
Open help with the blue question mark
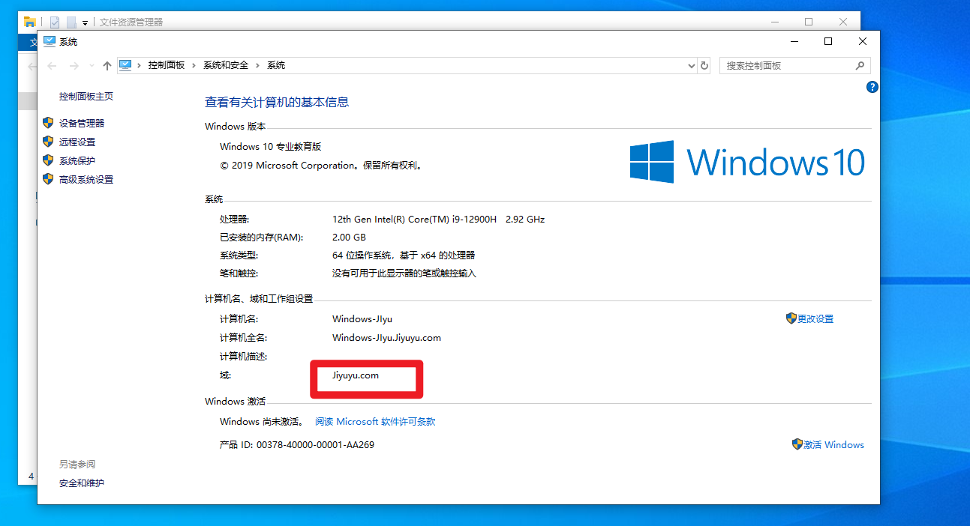click(872, 87)
